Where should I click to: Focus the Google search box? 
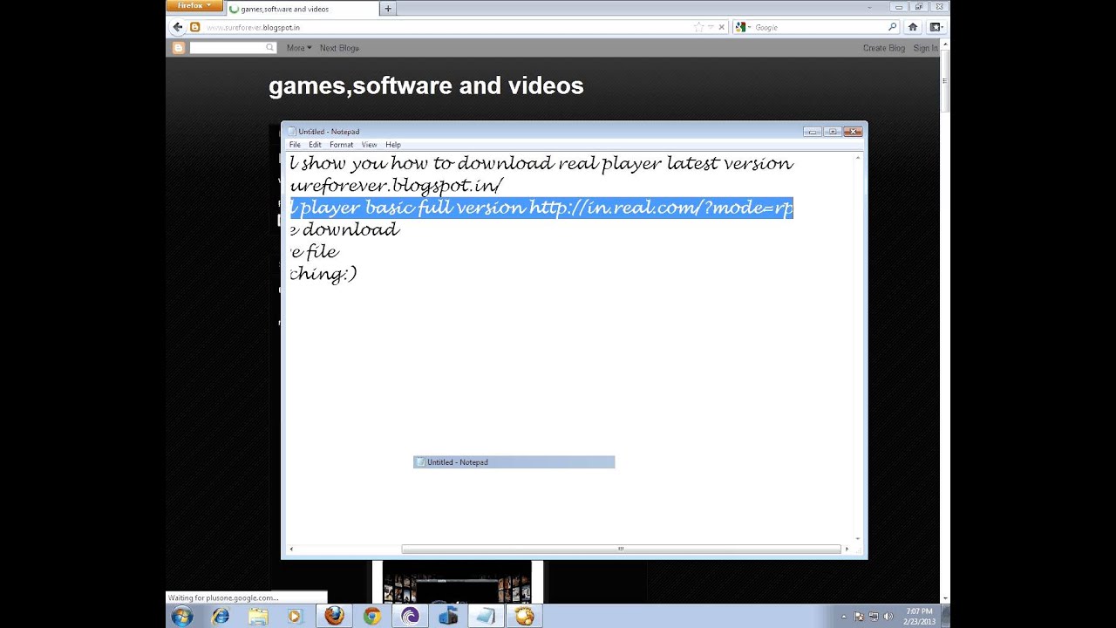820,27
